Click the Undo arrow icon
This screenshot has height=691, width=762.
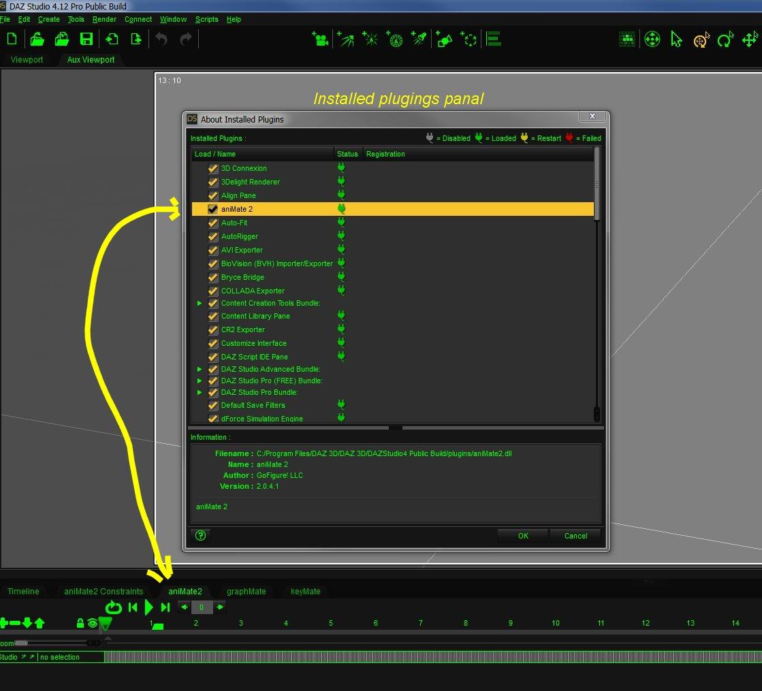(161, 39)
